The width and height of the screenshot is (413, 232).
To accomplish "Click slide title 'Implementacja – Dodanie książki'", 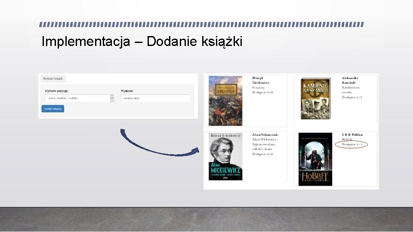I will click(x=142, y=42).
